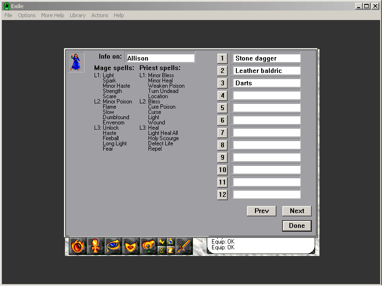
Task: Click item slot button 3
Action: point(222,83)
